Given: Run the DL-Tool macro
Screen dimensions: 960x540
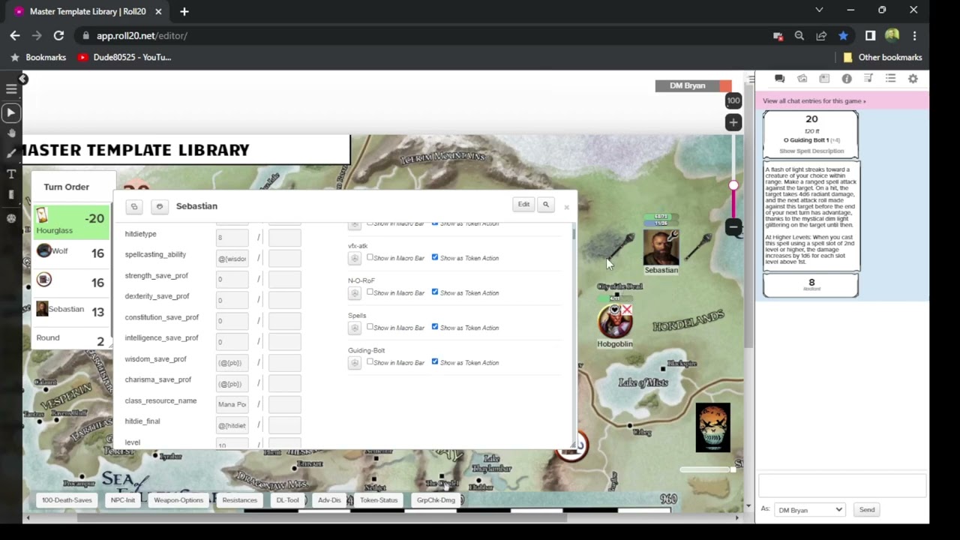Looking at the screenshot, I should (x=287, y=500).
